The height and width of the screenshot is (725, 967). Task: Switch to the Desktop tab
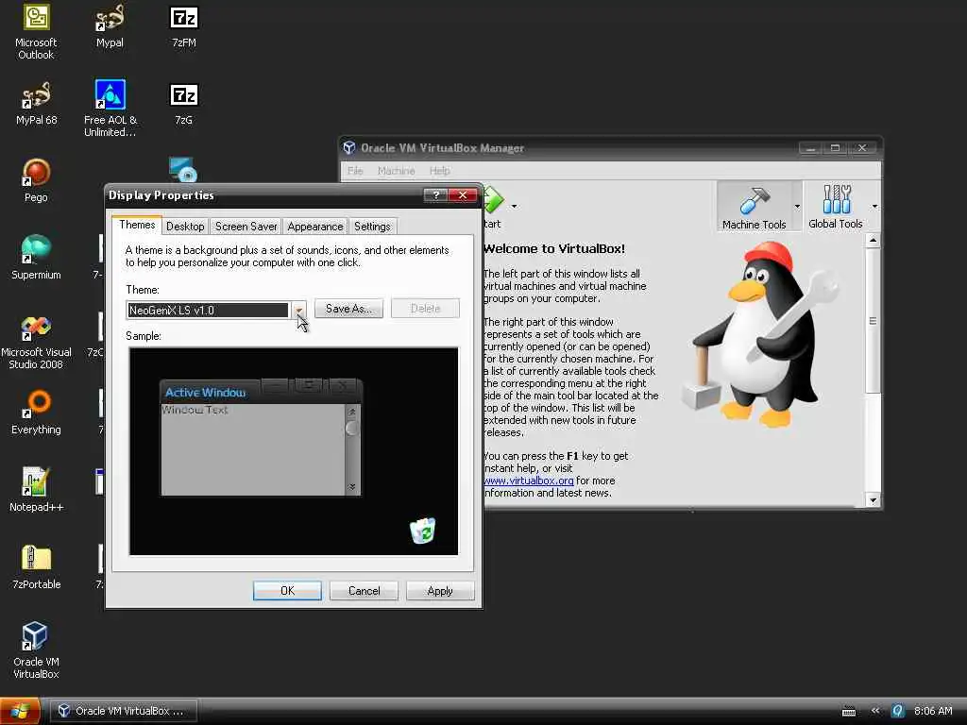(185, 227)
